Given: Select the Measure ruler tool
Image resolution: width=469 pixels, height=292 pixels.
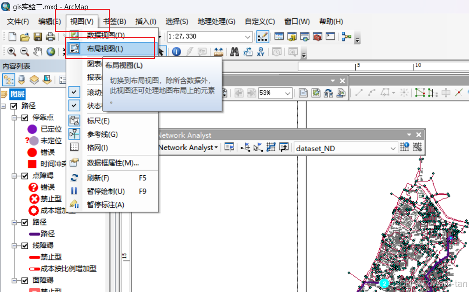Looking at the screenshot, I should pyautogui.click(x=219, y=52).
